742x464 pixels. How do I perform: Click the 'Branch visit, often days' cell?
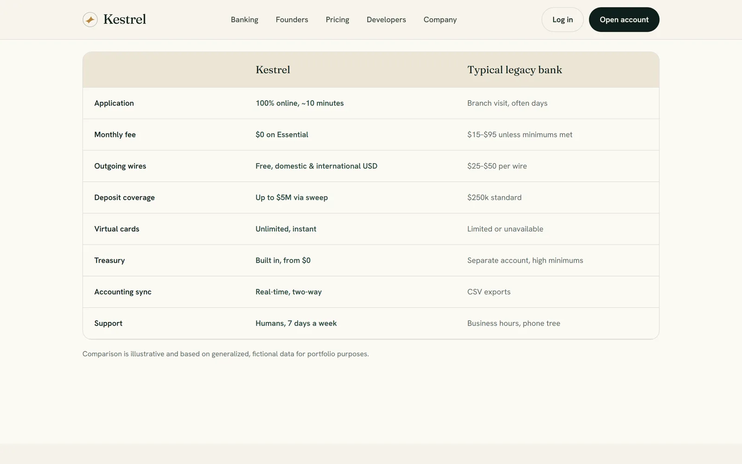[x=507, y=103]
